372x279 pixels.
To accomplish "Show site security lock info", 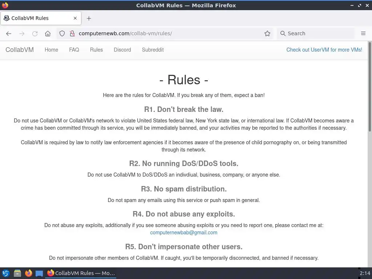I will tap(72, 33).
